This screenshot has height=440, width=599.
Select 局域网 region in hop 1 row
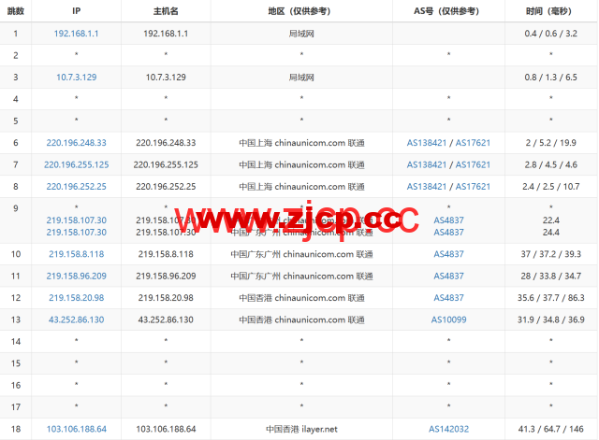pos(301,34)
